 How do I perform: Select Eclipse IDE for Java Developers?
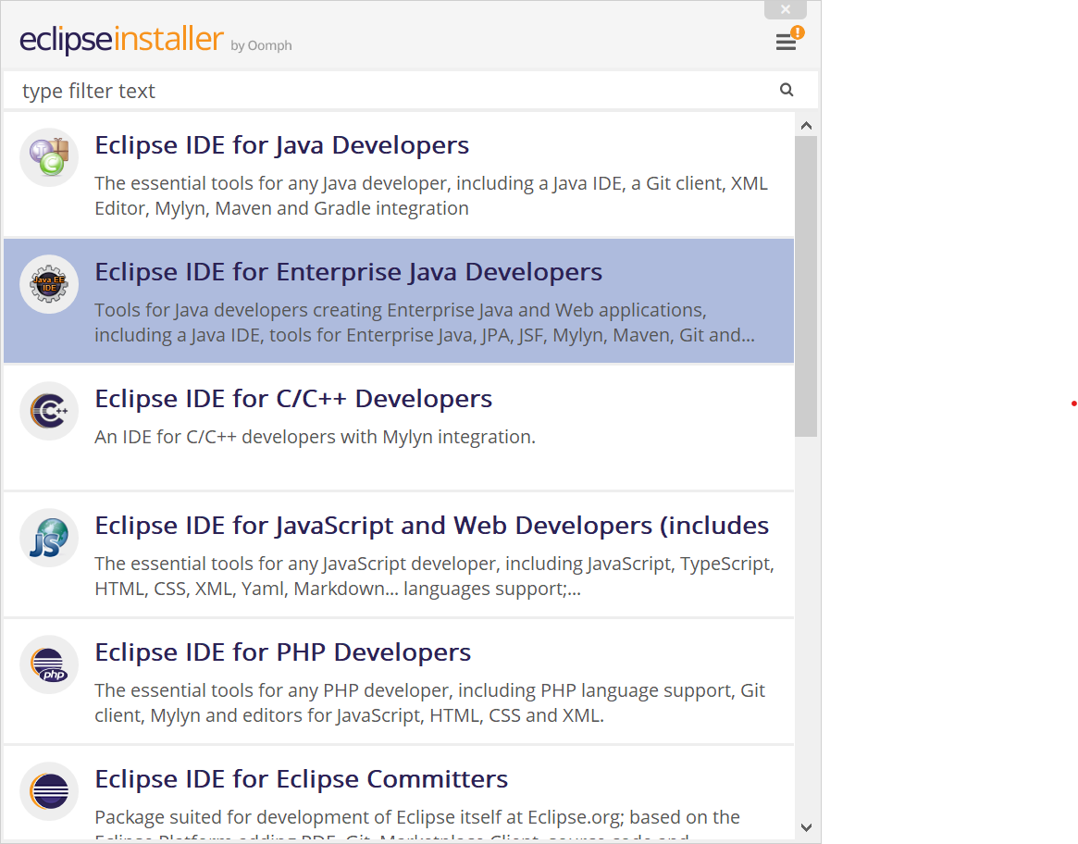(x=399, y=174)
